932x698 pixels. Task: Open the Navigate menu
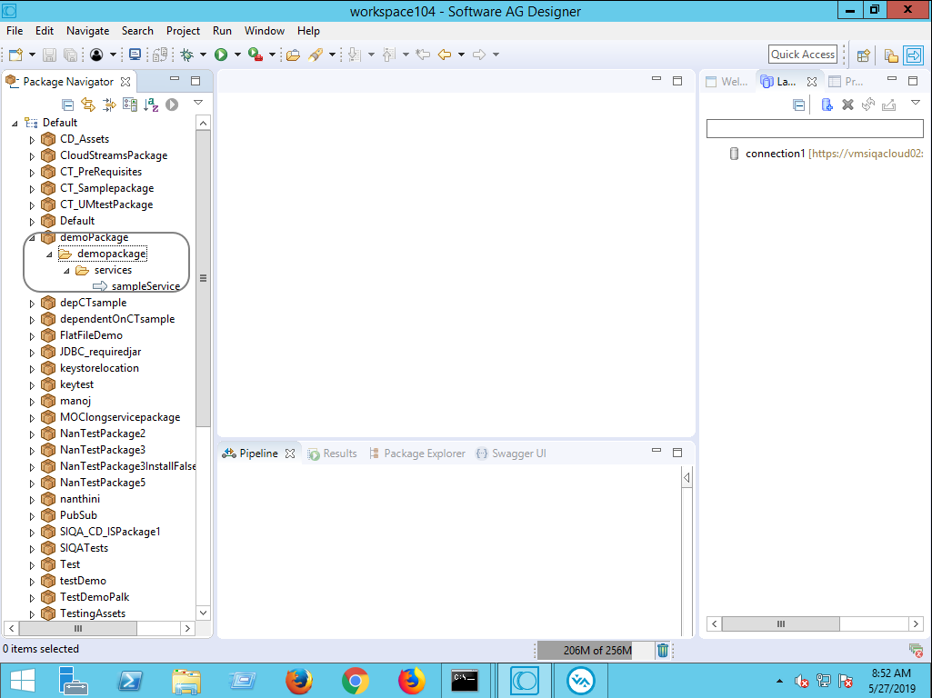[88, 31]
